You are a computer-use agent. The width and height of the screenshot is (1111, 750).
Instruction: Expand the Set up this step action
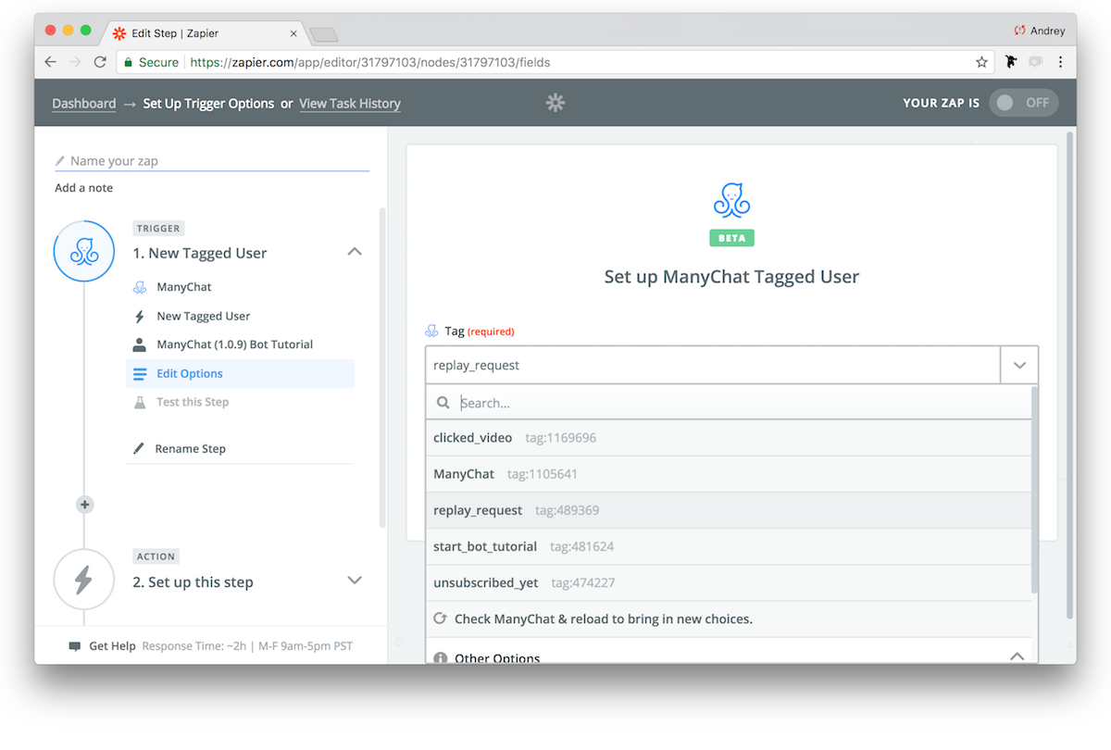[x=355, y=581]
